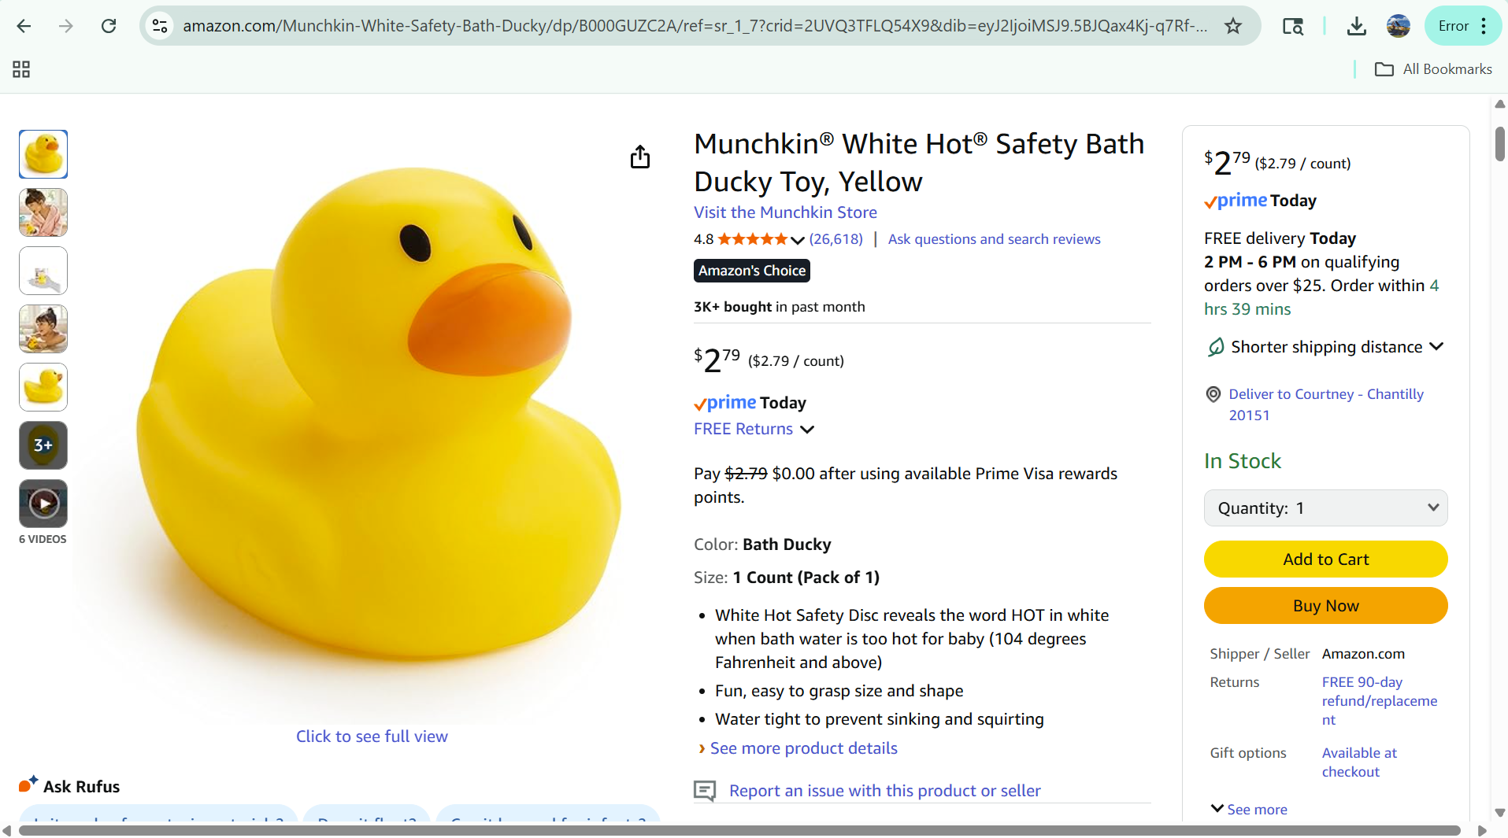1508x838 pixels.
Task: Expand Shorter shipping distance info
Action: 1436,347
